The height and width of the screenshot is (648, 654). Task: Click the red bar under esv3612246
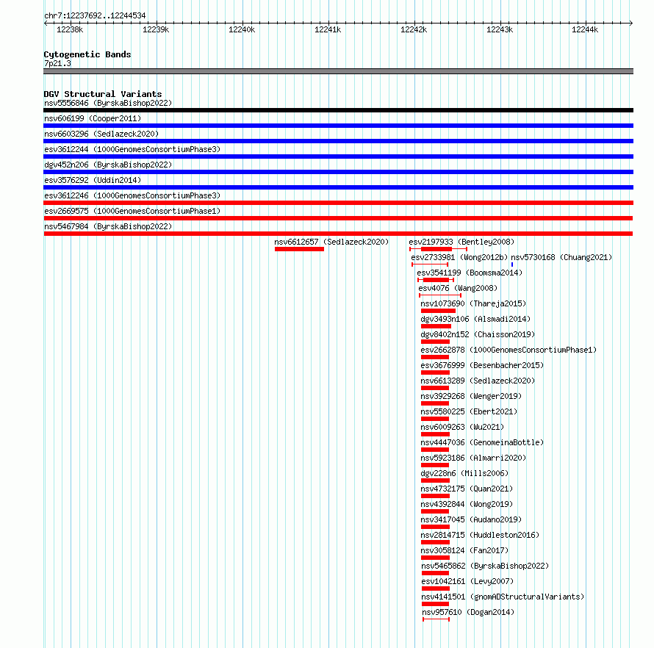pos(338,203)
